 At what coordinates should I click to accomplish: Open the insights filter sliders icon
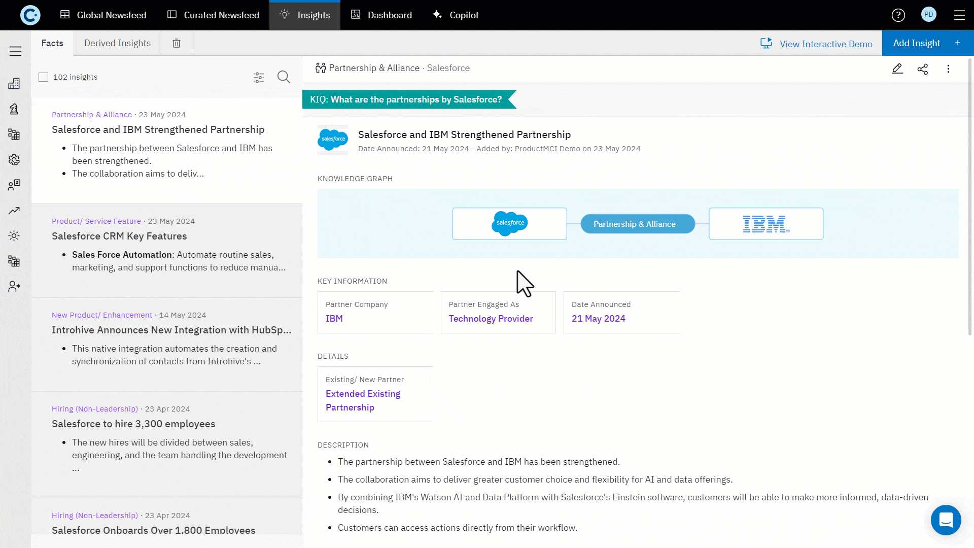point(259,77)
